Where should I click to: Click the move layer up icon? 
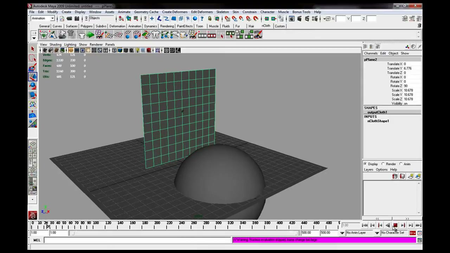click(395, 176)
